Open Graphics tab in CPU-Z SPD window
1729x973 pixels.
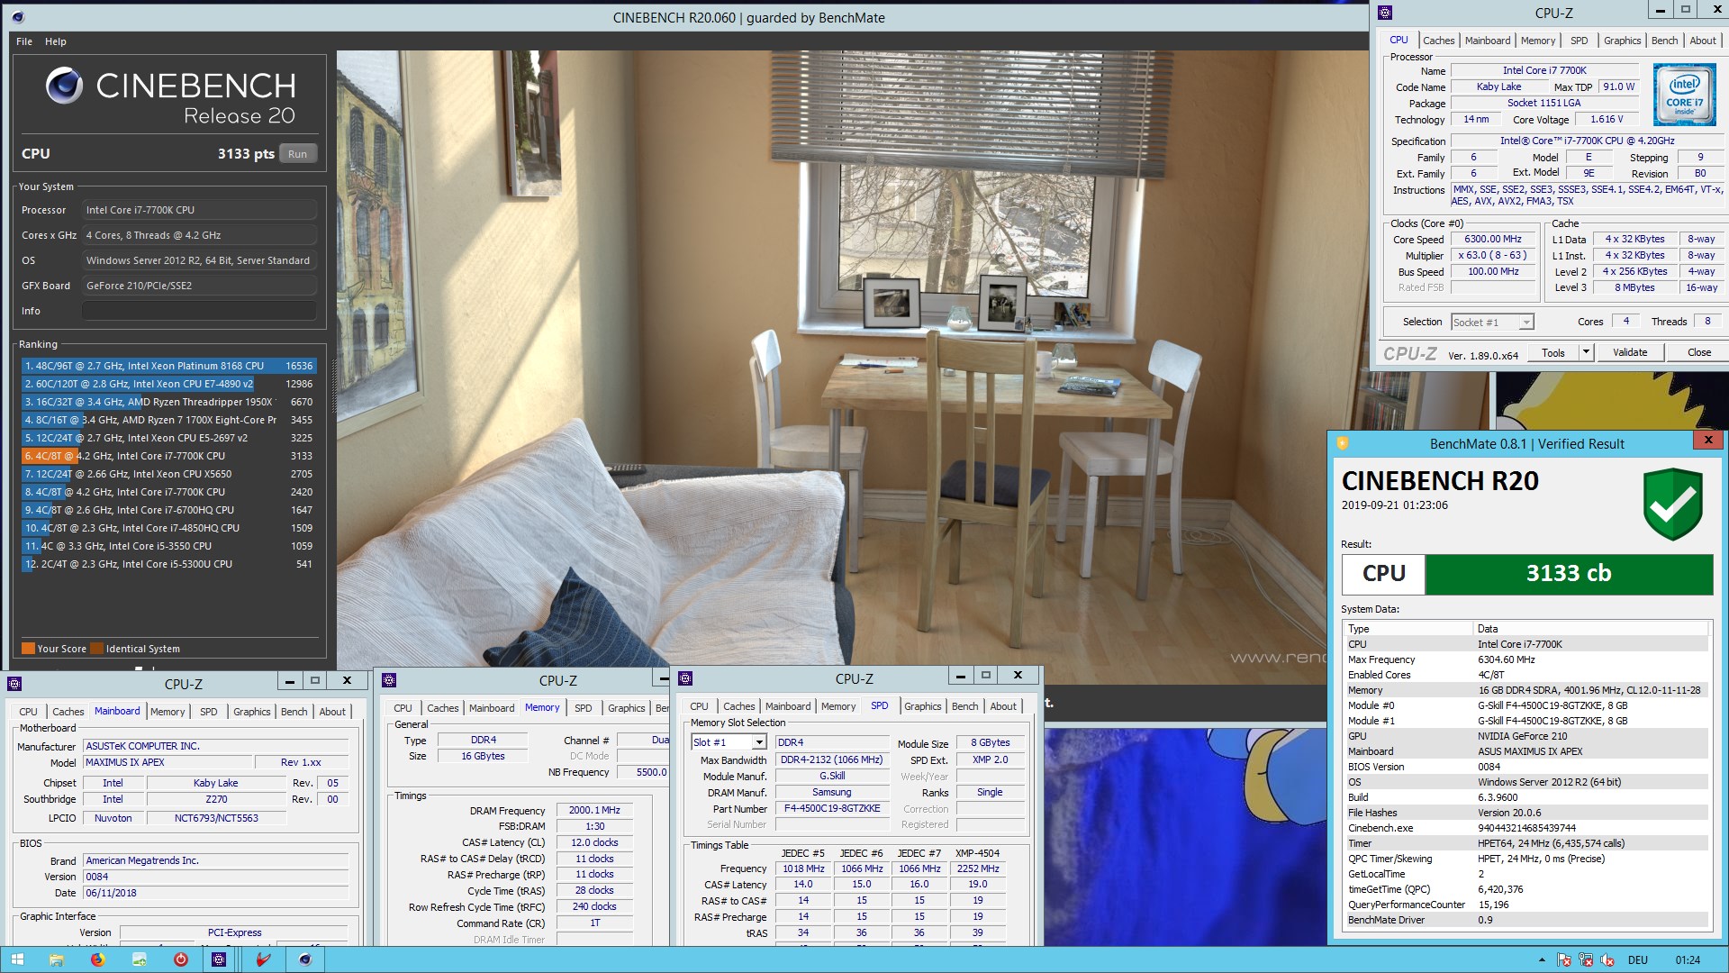(922, 706)
